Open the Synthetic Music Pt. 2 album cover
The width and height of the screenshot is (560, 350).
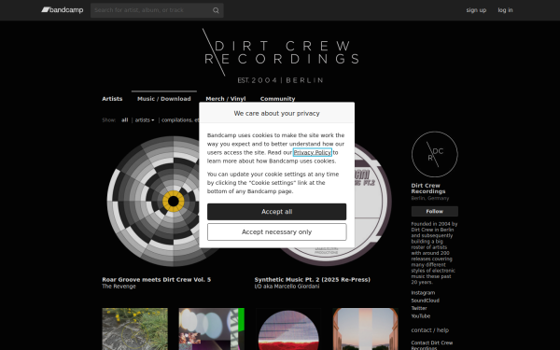click(x=372, y=201)
